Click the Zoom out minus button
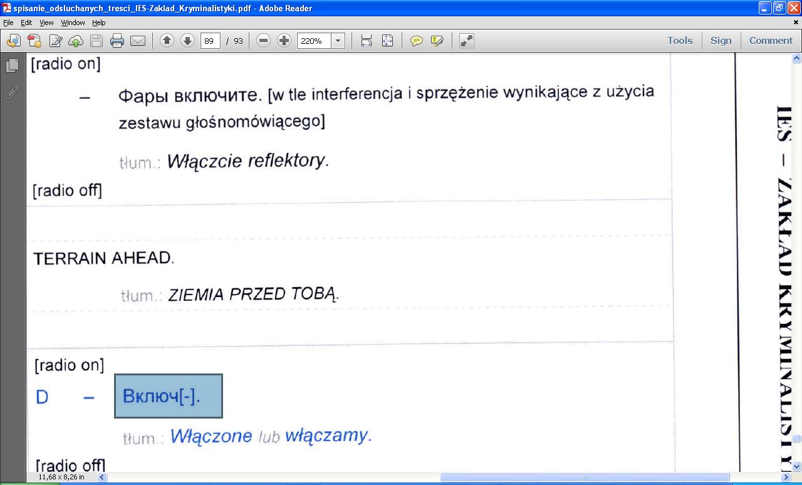Viewport: 802px width, 485px height. point(264,41)
